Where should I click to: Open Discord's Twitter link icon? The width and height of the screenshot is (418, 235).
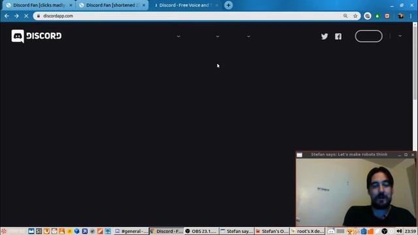(x=325, y=37)
